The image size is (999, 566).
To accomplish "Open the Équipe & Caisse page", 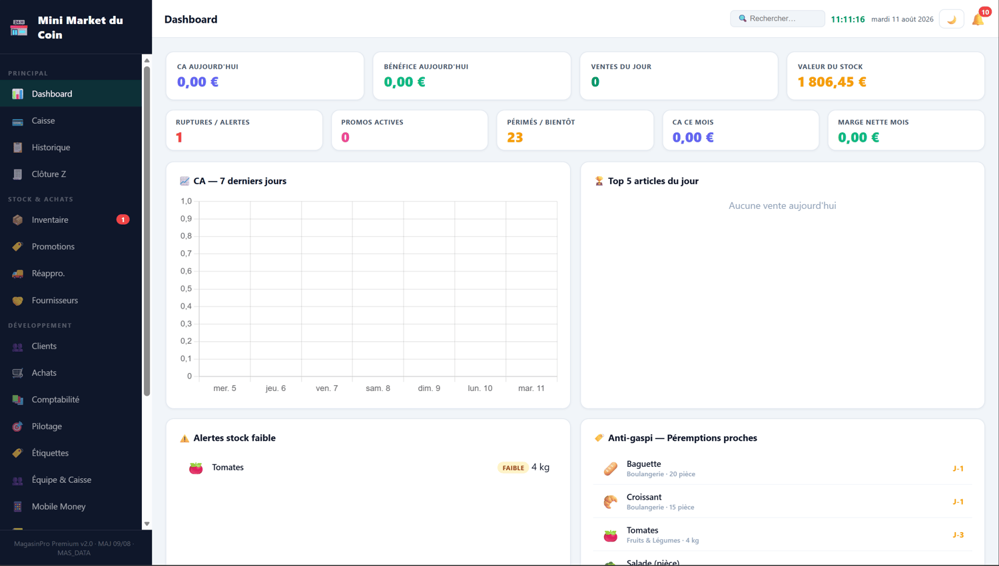I will pyautogui.click(x=71, y=480).
